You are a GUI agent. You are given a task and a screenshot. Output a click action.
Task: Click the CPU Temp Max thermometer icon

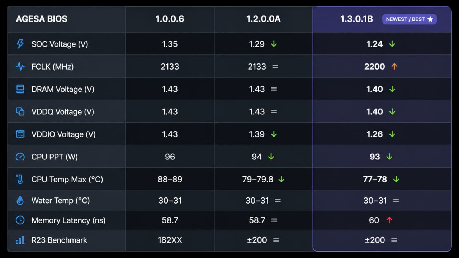coord(20,179)
